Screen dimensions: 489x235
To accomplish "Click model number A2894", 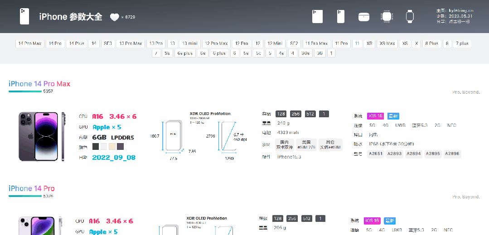I will click(x=414, y=153).
